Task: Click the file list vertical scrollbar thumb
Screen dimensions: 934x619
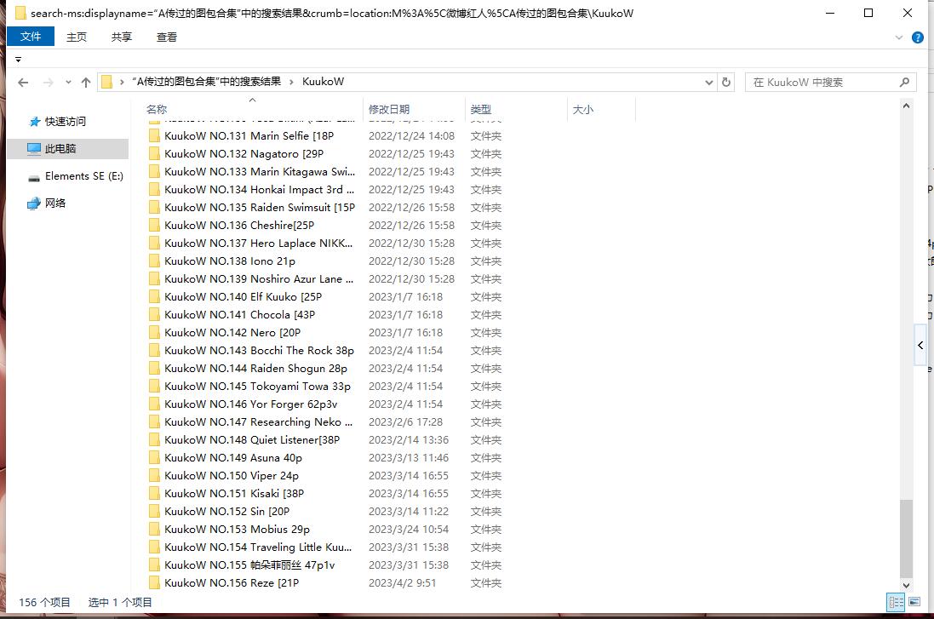Action: 906,539
